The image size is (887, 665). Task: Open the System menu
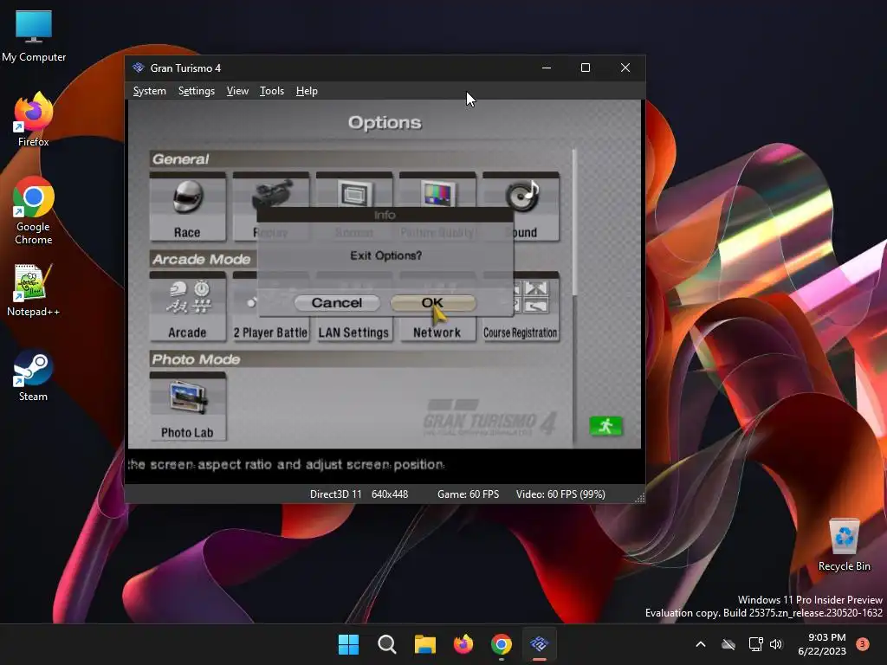(149, 91)
